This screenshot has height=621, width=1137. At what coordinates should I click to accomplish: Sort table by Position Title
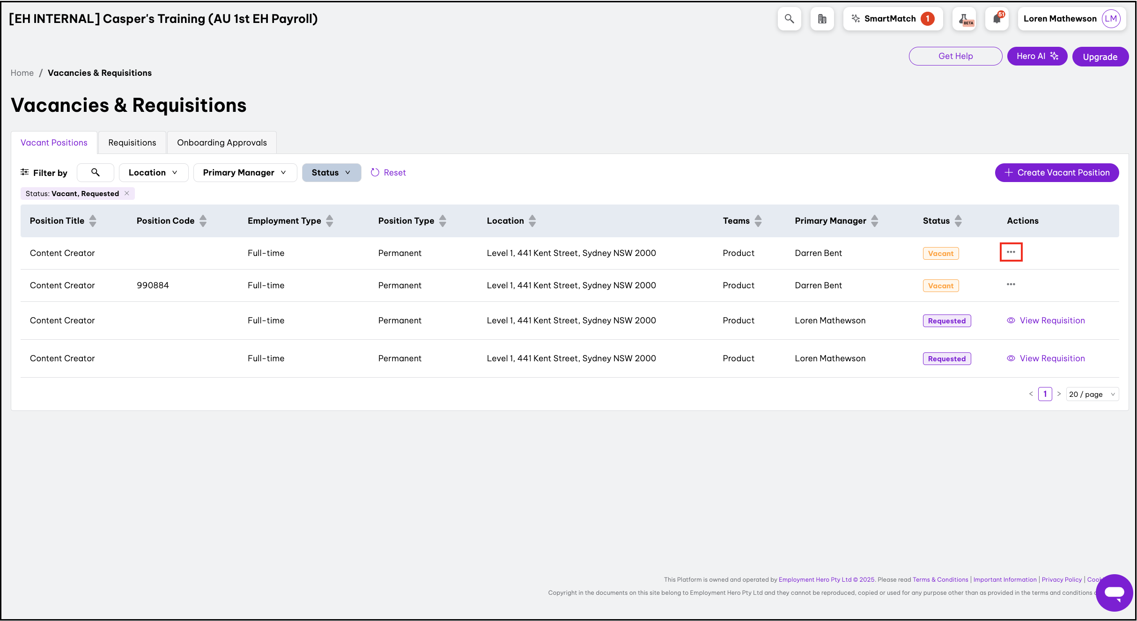(93, 221)
